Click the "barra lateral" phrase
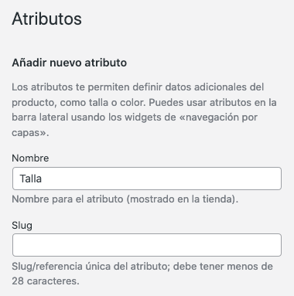Screen dimensions: 294x296 [40, 117]
